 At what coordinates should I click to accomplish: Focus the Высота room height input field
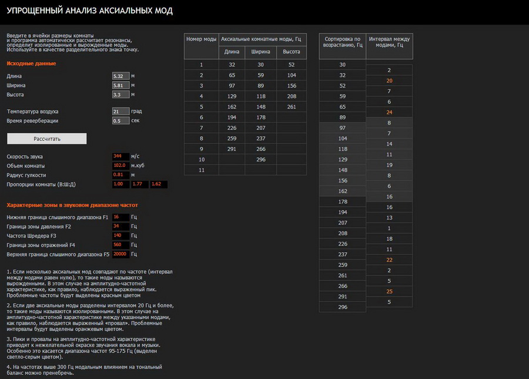(120, 94)
